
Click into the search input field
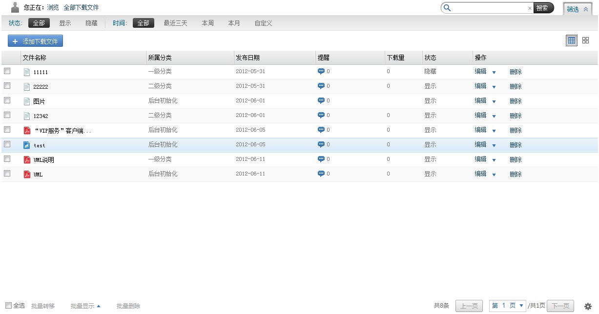(x=488, y=8)
